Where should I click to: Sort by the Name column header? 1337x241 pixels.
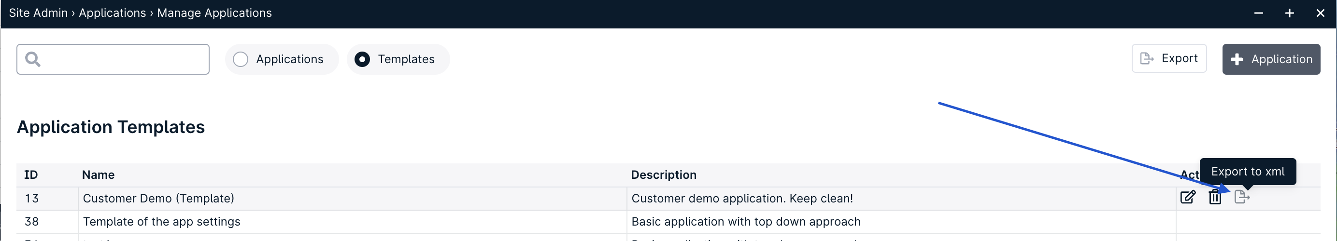98,174
